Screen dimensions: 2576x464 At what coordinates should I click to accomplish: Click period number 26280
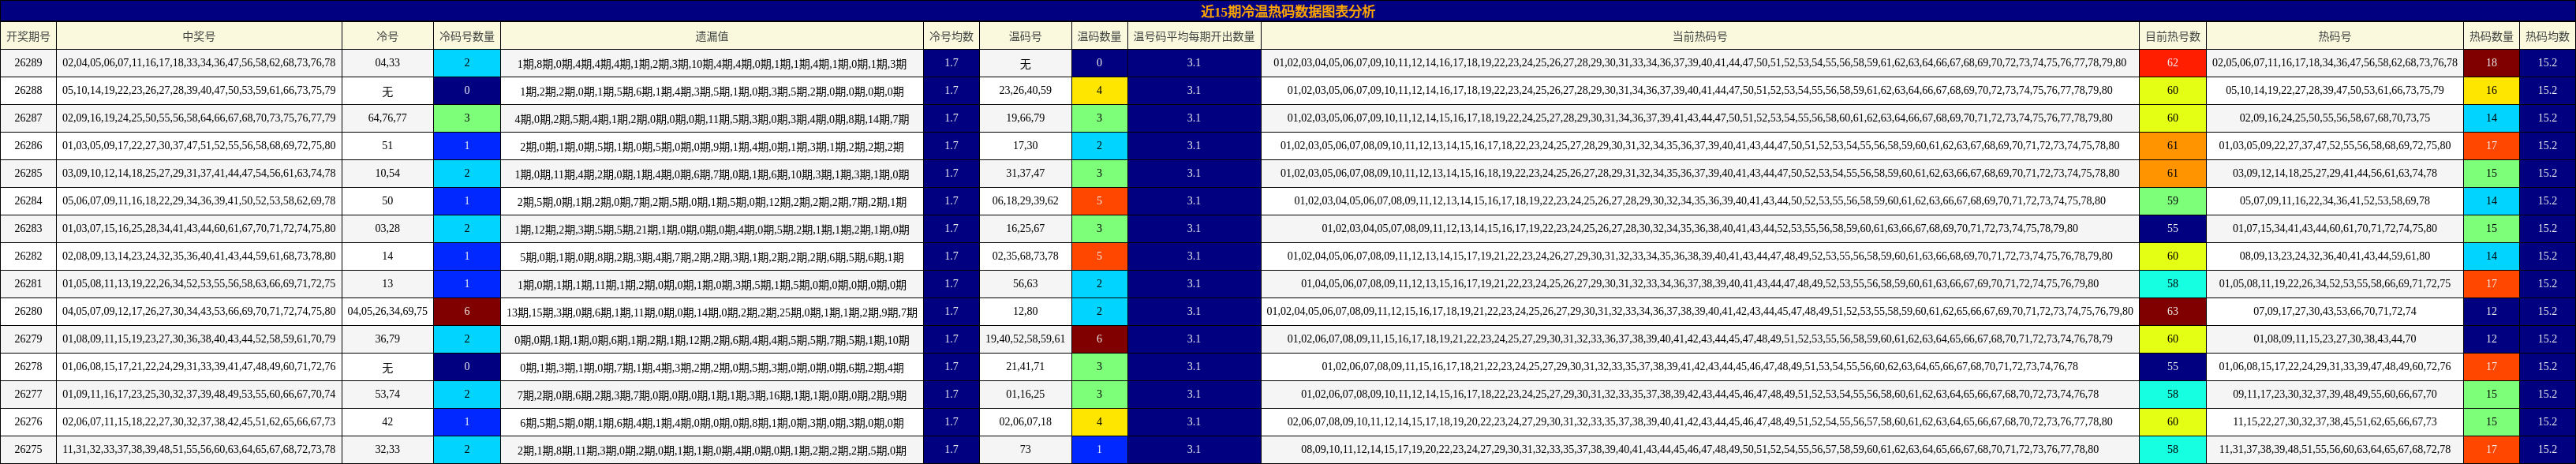28,312
